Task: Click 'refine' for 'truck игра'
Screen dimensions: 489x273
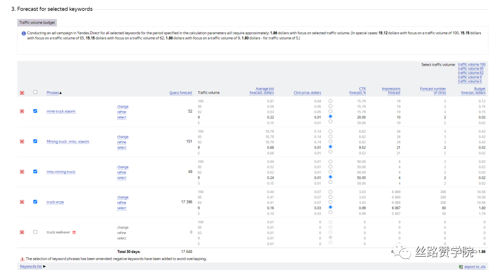Action: [x=121, y=202]
